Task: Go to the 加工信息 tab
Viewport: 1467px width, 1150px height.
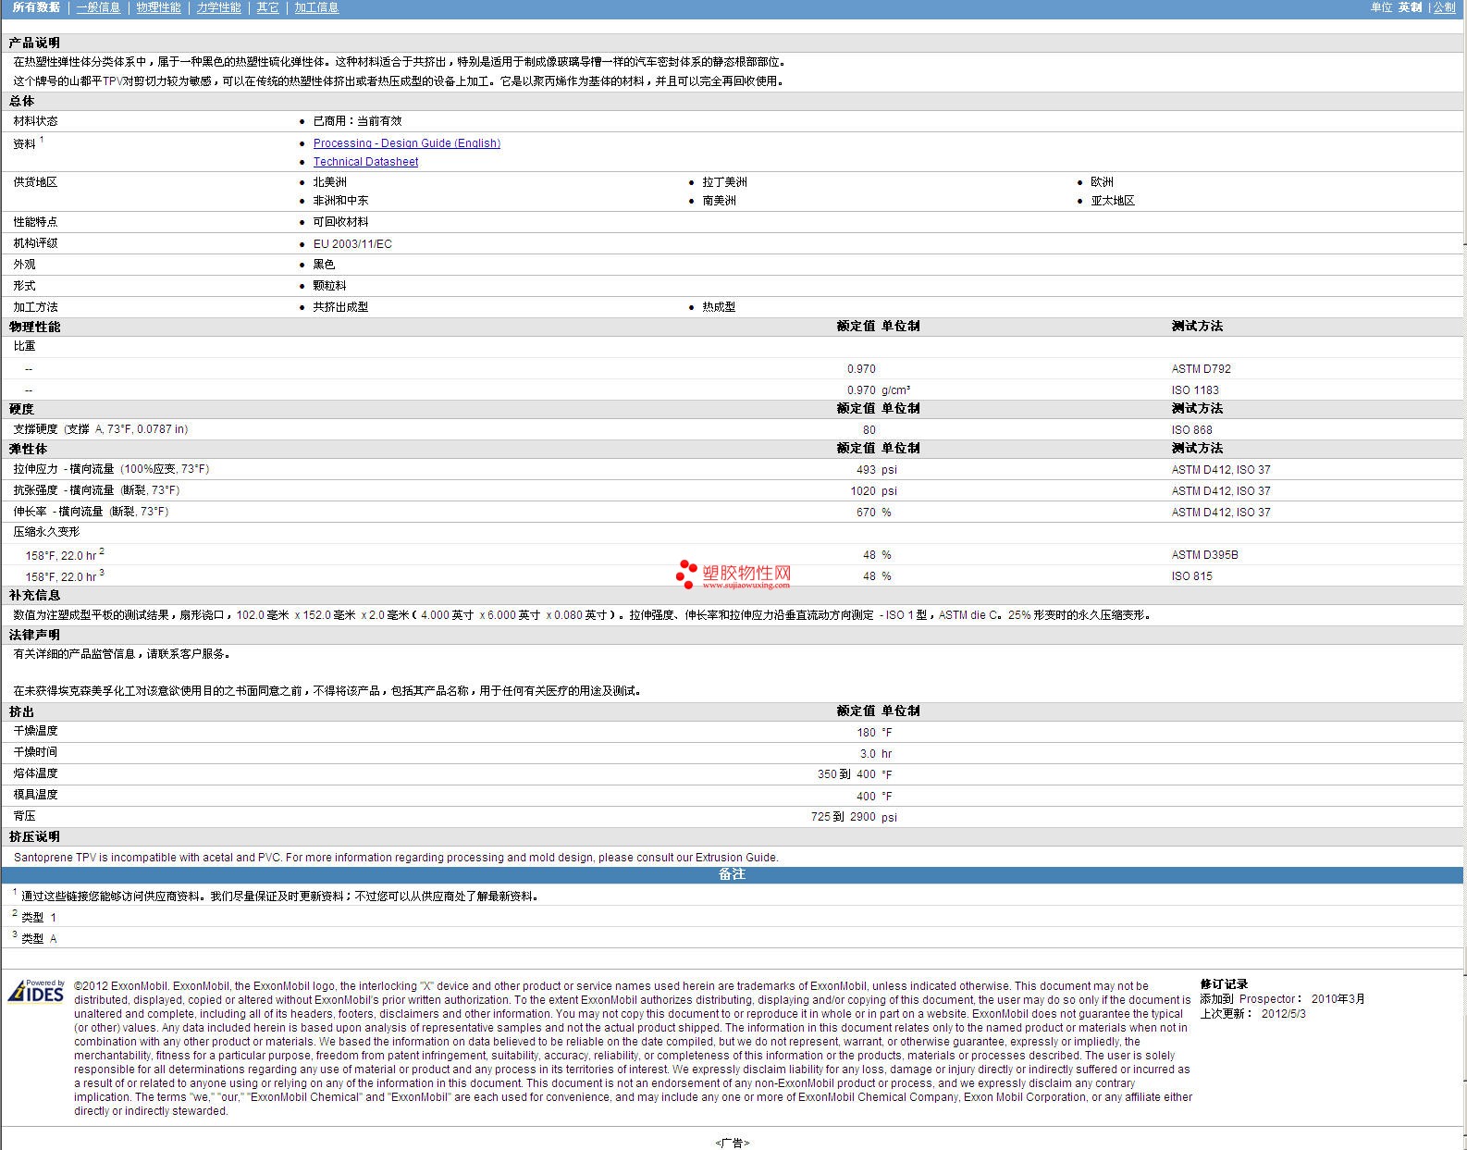Action: point(316,7)
